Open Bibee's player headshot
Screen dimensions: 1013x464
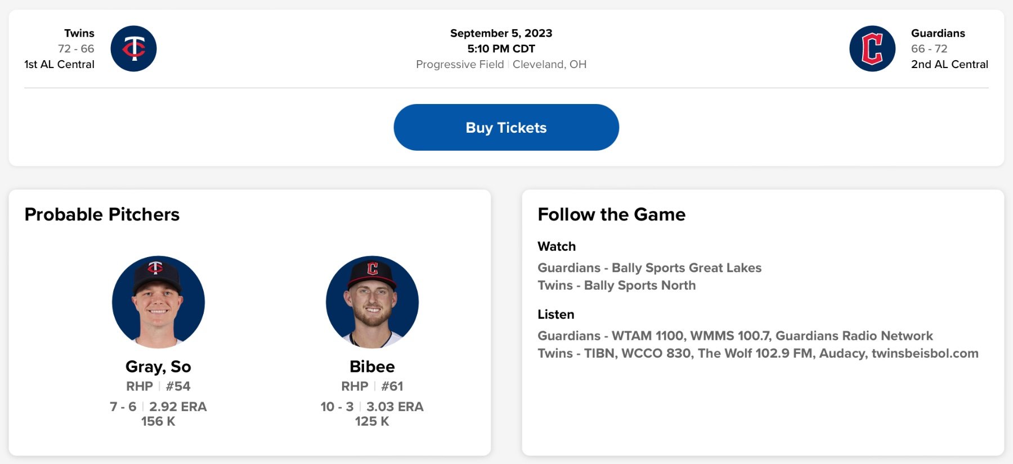pyautogui.click(x=372, y=302)
